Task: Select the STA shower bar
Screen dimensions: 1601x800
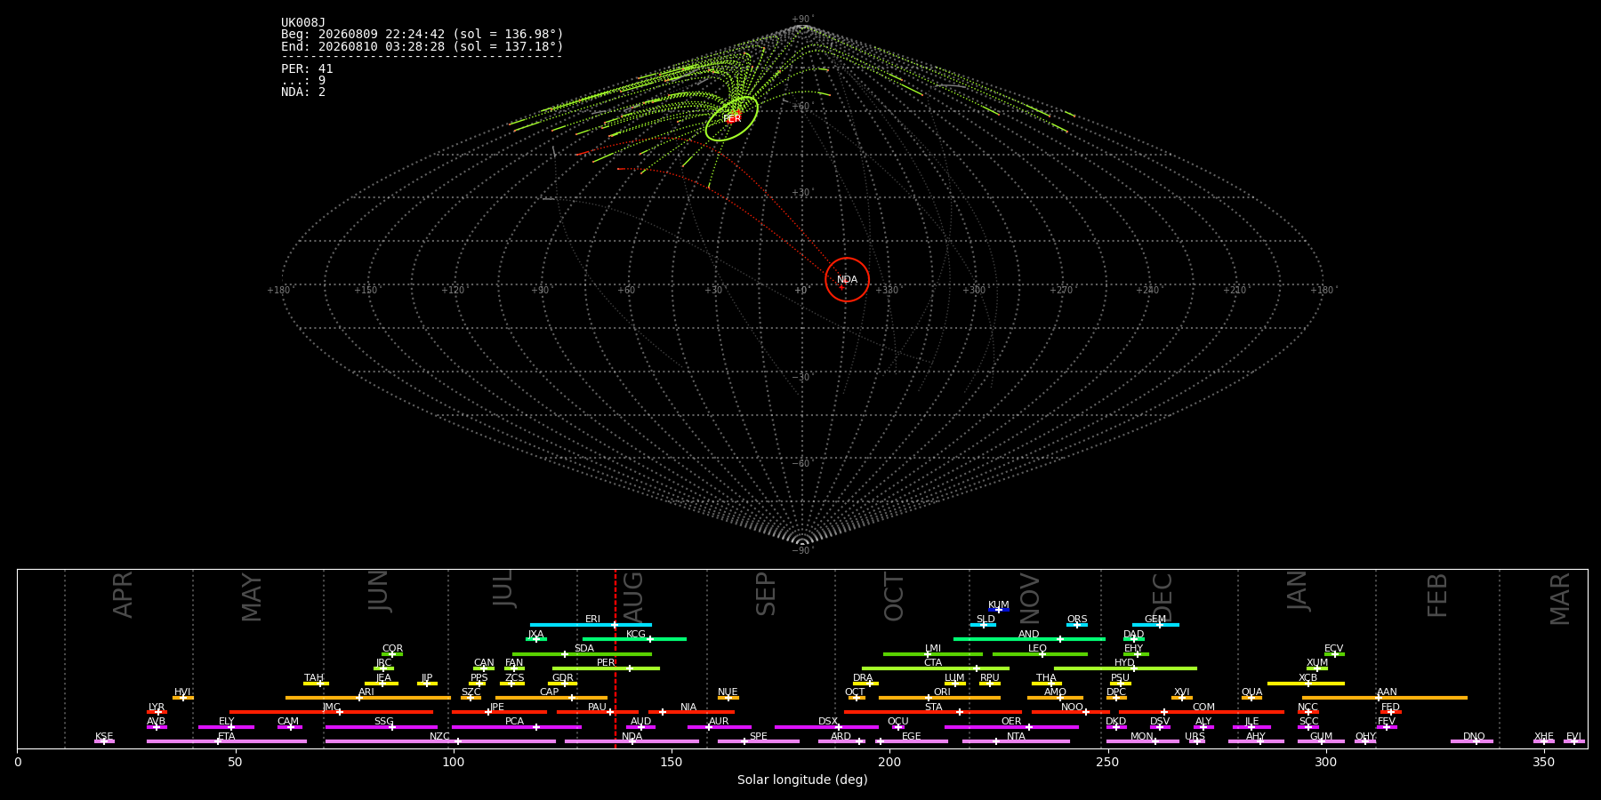Action: pyautogui.click(x=933, y=712)
